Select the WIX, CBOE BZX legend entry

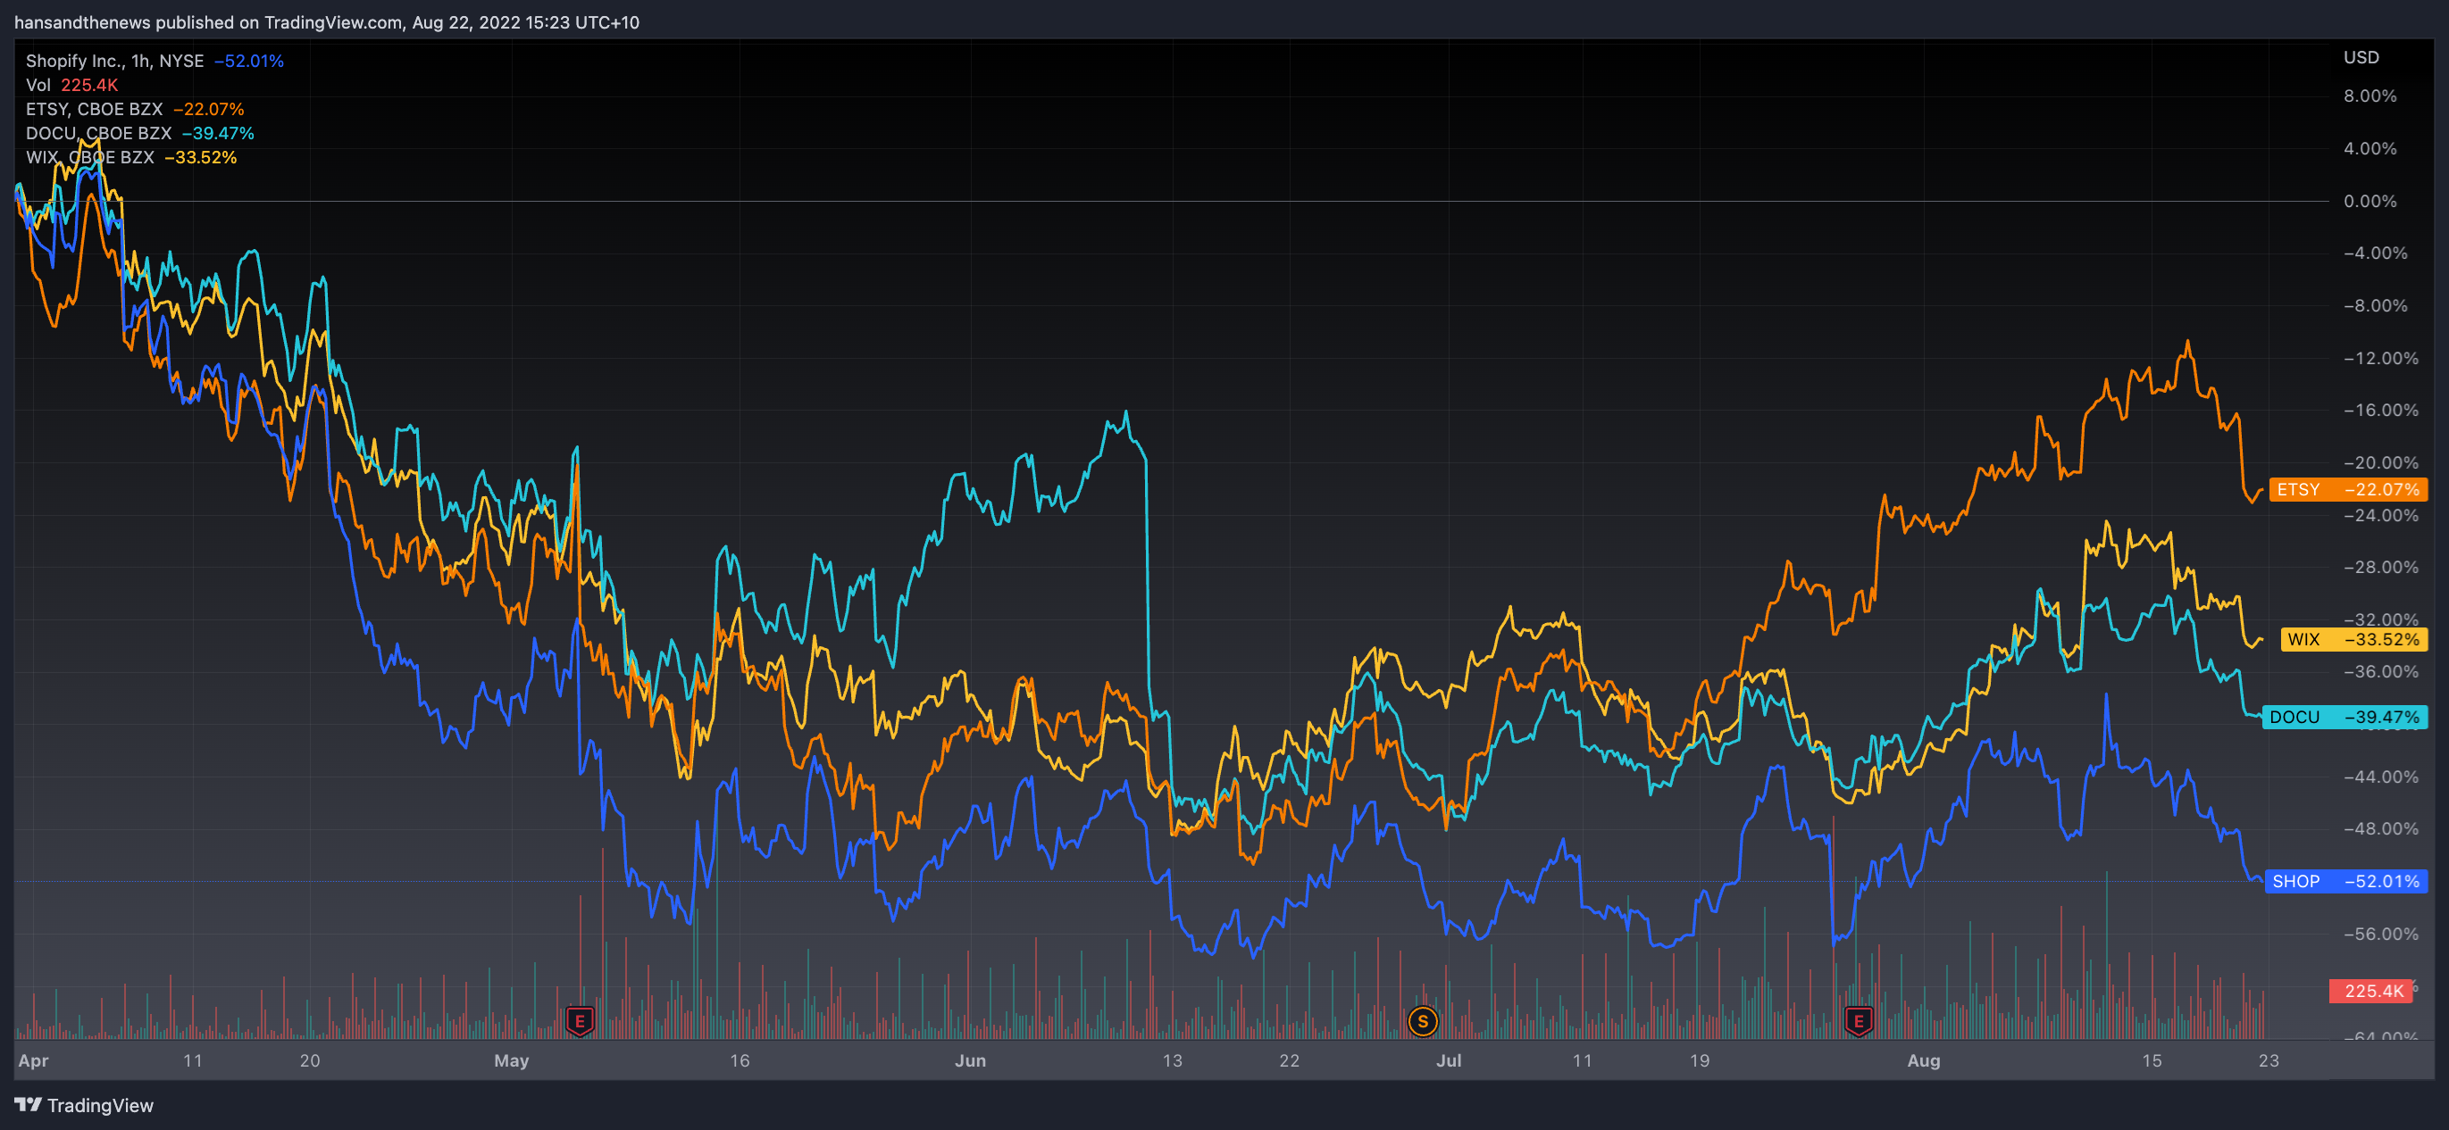tap(89, 158)
